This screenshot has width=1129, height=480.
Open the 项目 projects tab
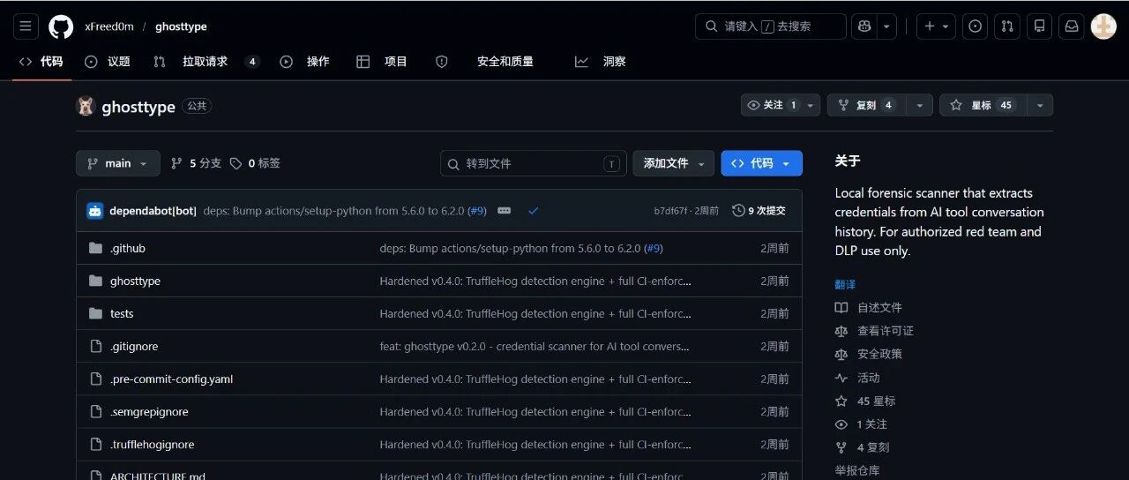click(x=382, y=62)
